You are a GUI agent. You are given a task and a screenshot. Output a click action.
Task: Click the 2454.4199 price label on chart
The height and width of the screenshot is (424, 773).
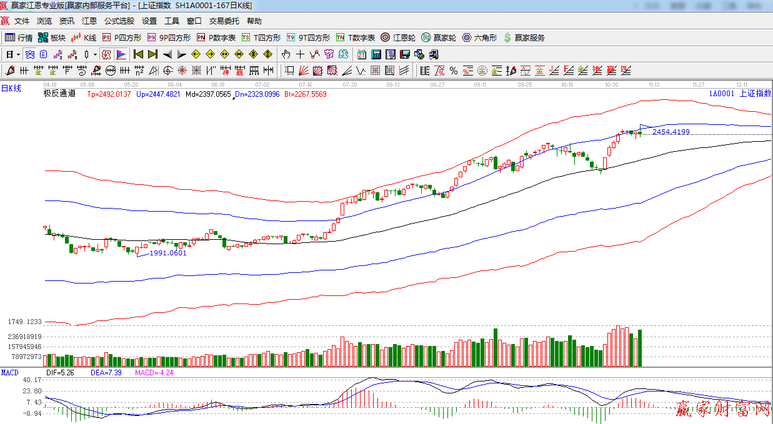[671, 132]
